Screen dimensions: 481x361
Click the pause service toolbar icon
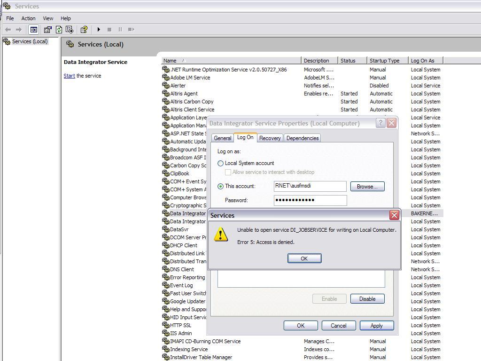pyautogui.click(x=120, y=29)
